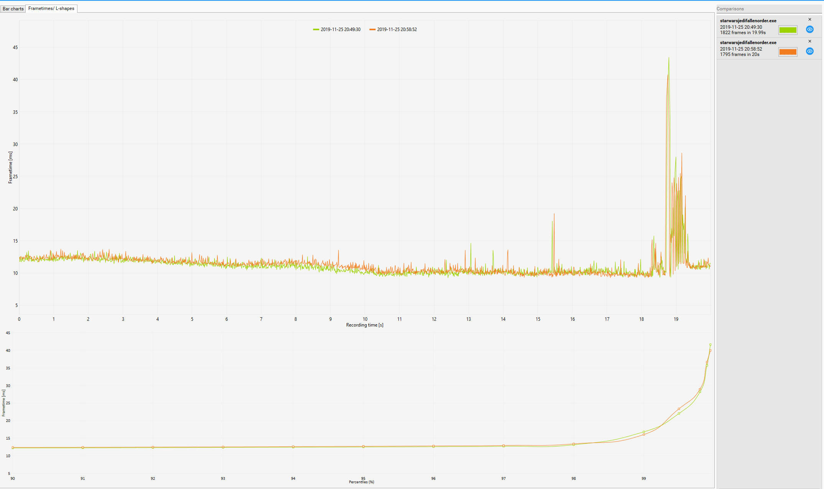
Task: Click the orange color swatch
Action: point(788,52)
